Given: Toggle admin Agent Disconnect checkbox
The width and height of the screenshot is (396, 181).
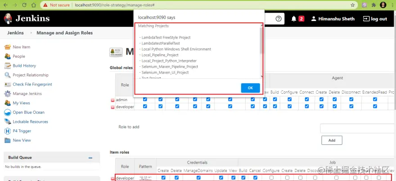Looking at the screenshot, I should click(351, 99).
